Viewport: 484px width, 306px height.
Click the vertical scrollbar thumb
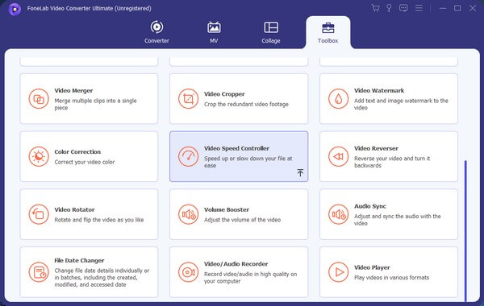(465, 230)
